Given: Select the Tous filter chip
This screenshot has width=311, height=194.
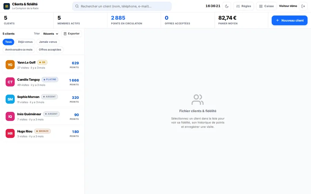Looking at the screenshot, I should [x=8, y=42].
